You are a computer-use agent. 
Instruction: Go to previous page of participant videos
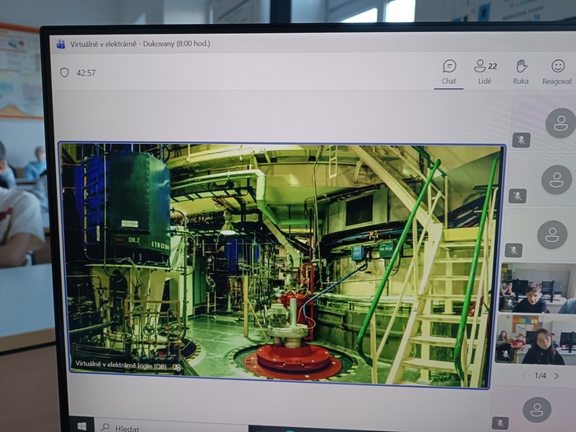[x=524, y=375]
